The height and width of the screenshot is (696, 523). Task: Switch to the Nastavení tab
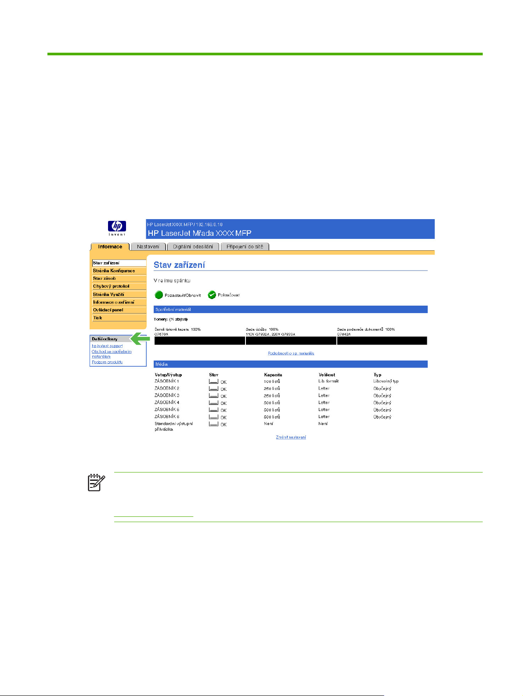point(148,247)
